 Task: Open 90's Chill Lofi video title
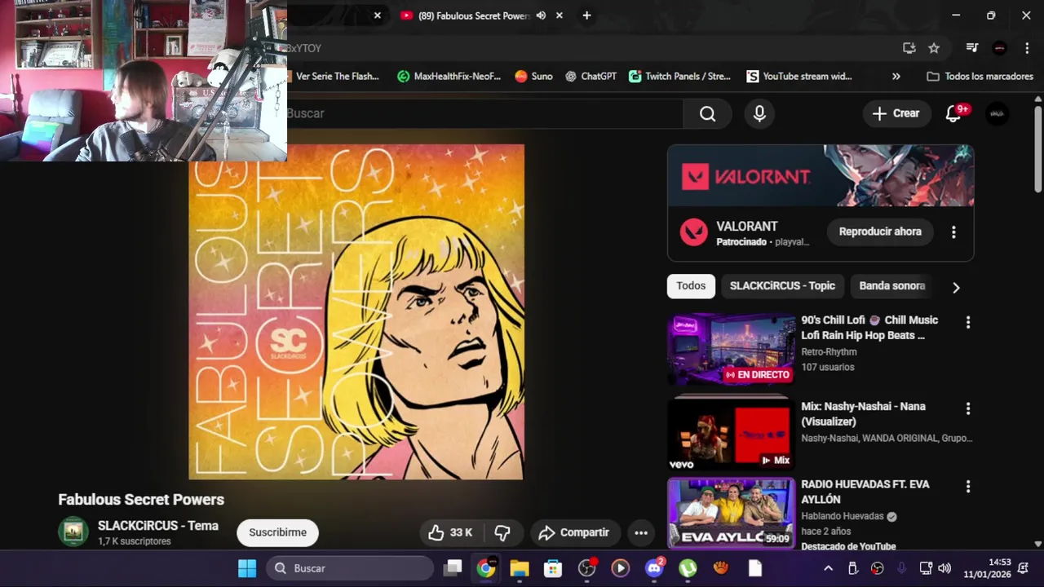pyautogui.click(x=869, y=328)
